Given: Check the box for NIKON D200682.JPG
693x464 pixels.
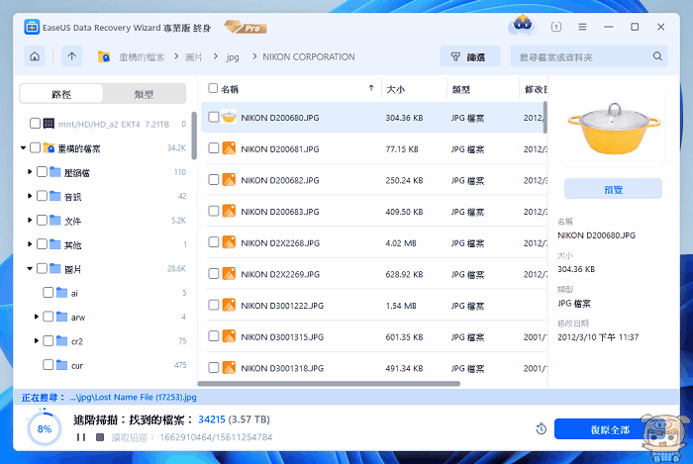Looking at the screenshot, I should [x=213, y=180].
